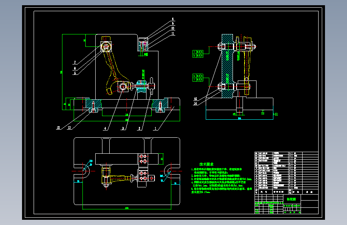This screenshot has width=347, height=225.
Task: Pick part balloon number '15' in side view
Action: (x=195, y=99)
